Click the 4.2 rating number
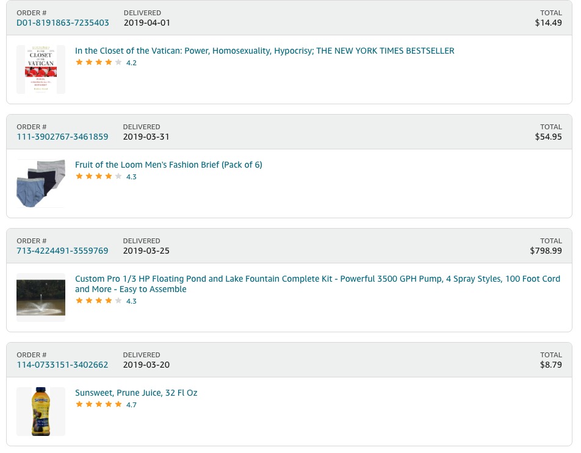The height and width of the screenshot is (453, 581). click(x=131, y=63)
